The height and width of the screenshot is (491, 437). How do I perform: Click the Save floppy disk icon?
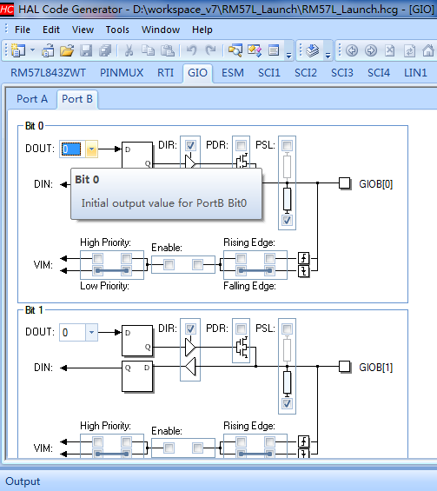point(85,50)
